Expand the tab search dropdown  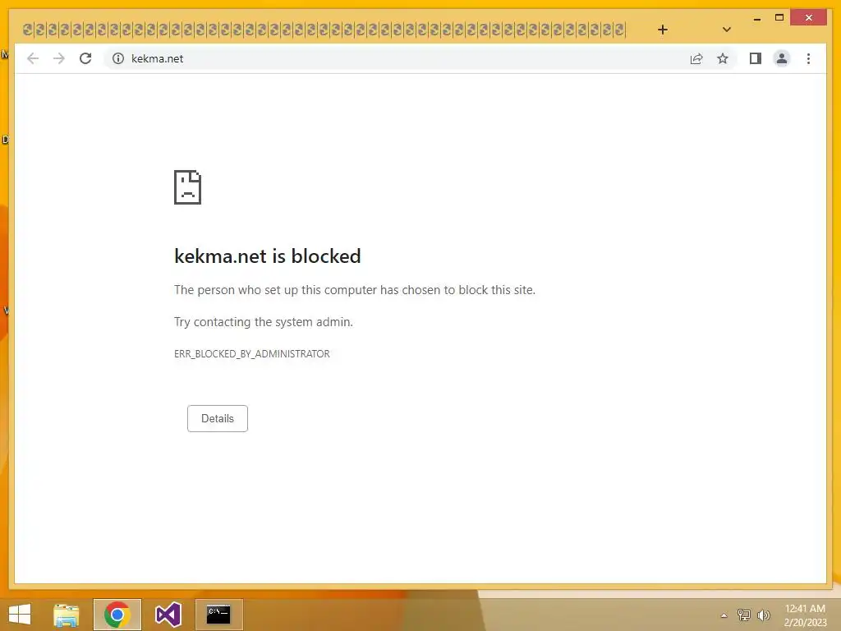727,30
